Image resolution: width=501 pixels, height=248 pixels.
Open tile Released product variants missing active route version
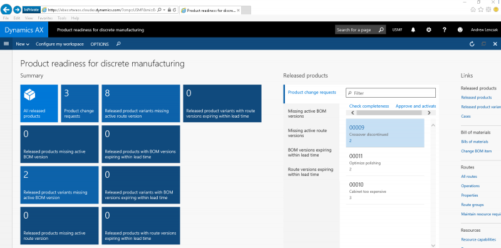(141, 103)
